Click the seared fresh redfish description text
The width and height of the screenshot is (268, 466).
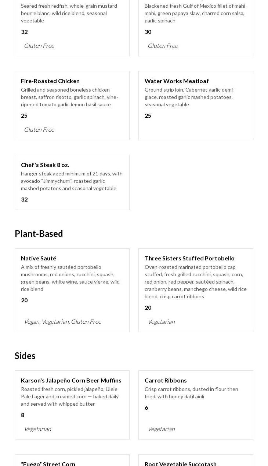click(x=69, y=13)
